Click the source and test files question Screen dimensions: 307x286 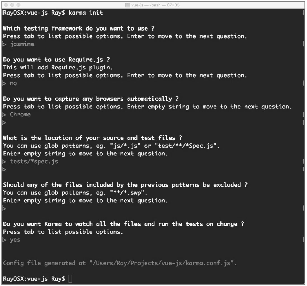point(93,138)
